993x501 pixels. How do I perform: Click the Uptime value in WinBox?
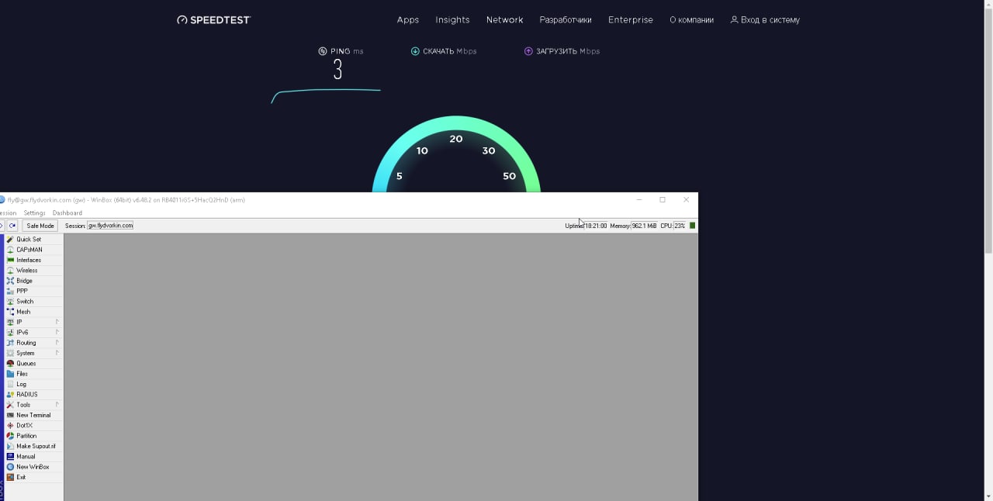point(596,226)
